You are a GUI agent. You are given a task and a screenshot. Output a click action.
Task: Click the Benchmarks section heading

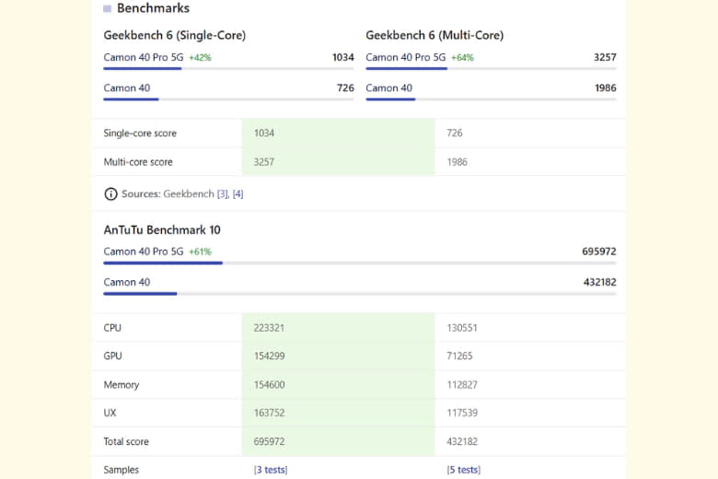coord(154,8)
